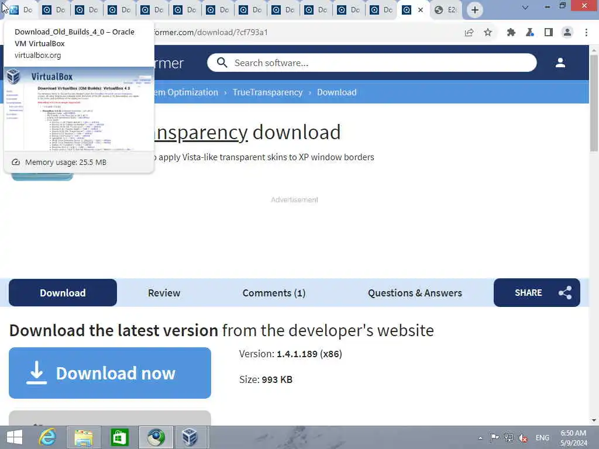599x449 pixels.
Task: Launch Internet Explorer from taskbar
Action: coord(48,437)
